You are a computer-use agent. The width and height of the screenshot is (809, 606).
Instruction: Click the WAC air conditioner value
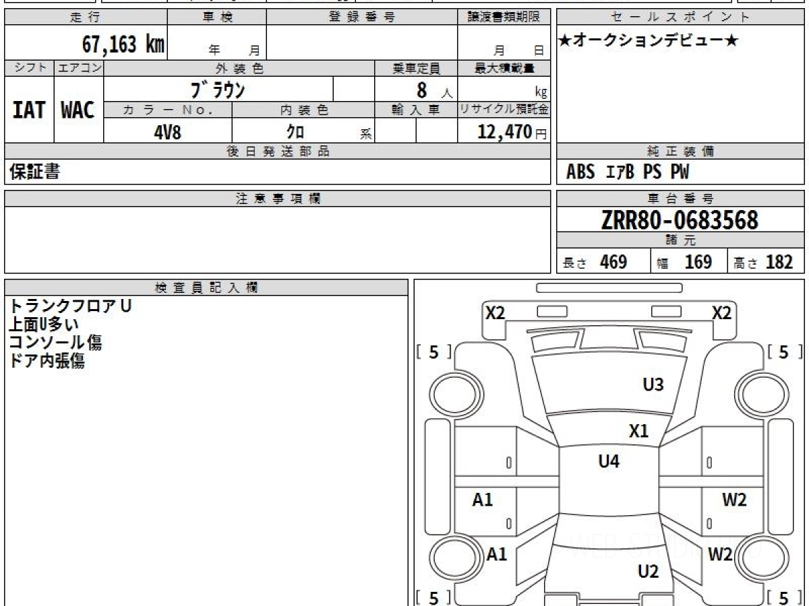tap(78, 110)
